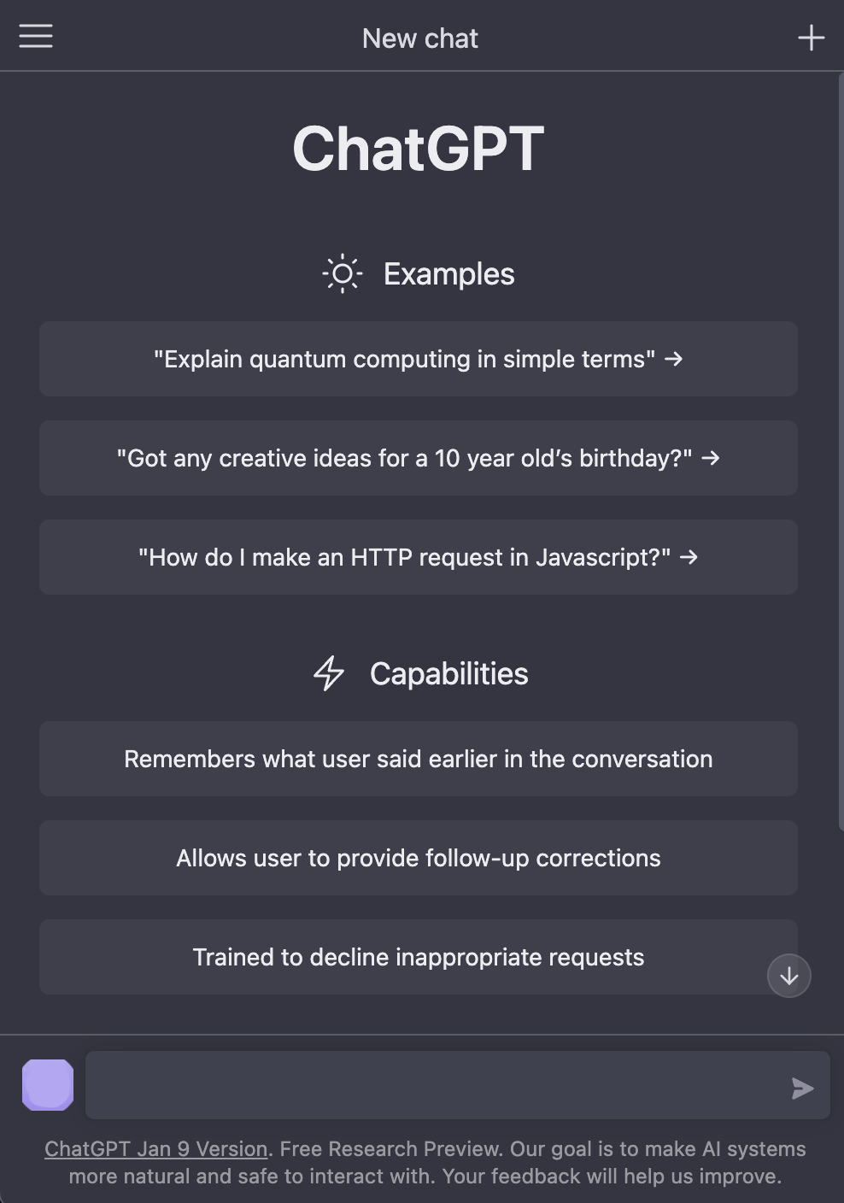The width and height of the screenshot is (844, 1203).
Task: Click the 'Remembers what user said' capability card
Action: [x=418, y=759]
